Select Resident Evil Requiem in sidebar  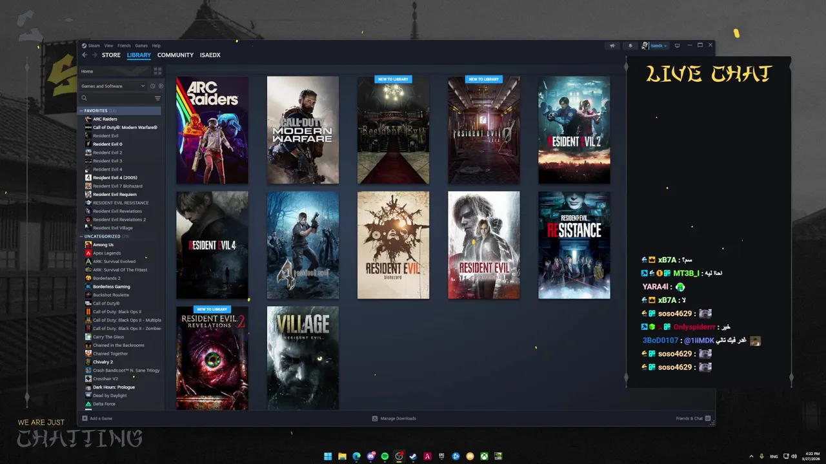coord(114,195)
